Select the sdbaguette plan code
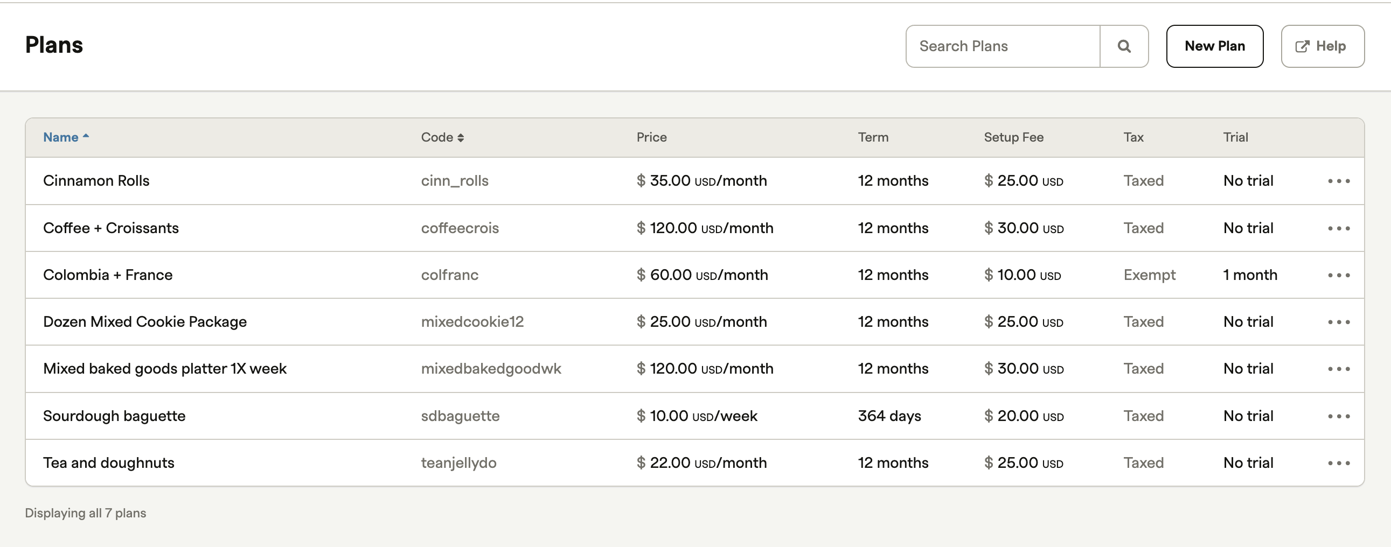This screenshot has height=547, width=1391. click(460, 416)
